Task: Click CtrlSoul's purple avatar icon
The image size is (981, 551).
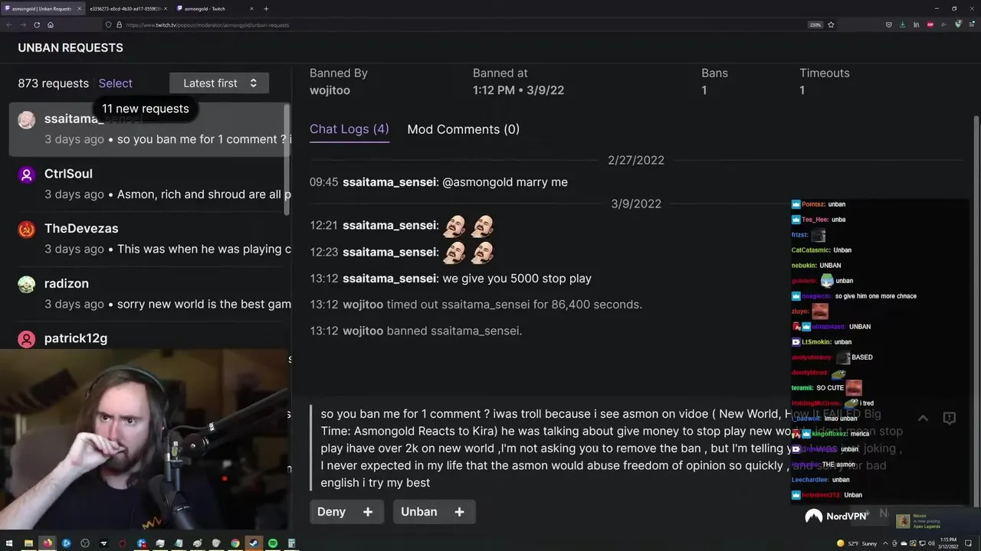Action: [x=27, y=174]
